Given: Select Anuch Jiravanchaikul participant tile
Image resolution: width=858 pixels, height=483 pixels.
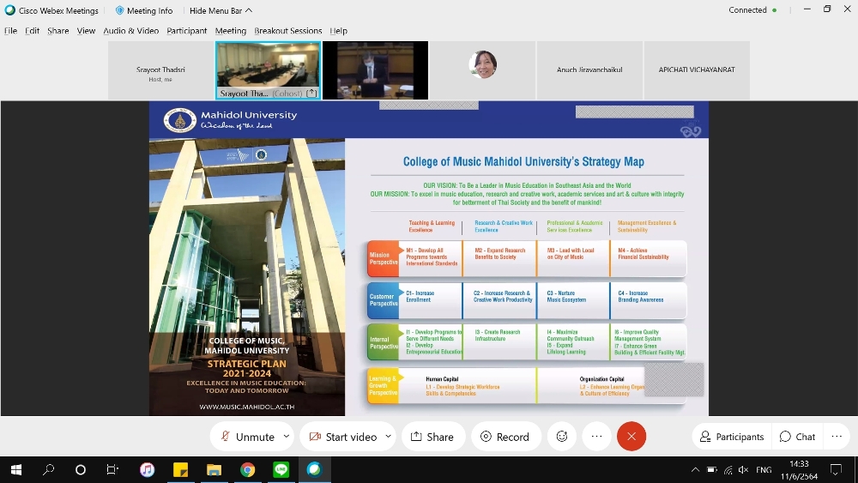Looking at the screenshot, I should [589, 70].
